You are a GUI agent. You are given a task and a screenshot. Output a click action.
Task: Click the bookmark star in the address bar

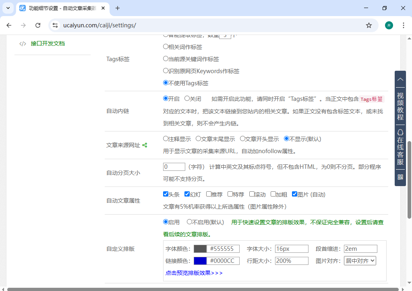[369, 25]
